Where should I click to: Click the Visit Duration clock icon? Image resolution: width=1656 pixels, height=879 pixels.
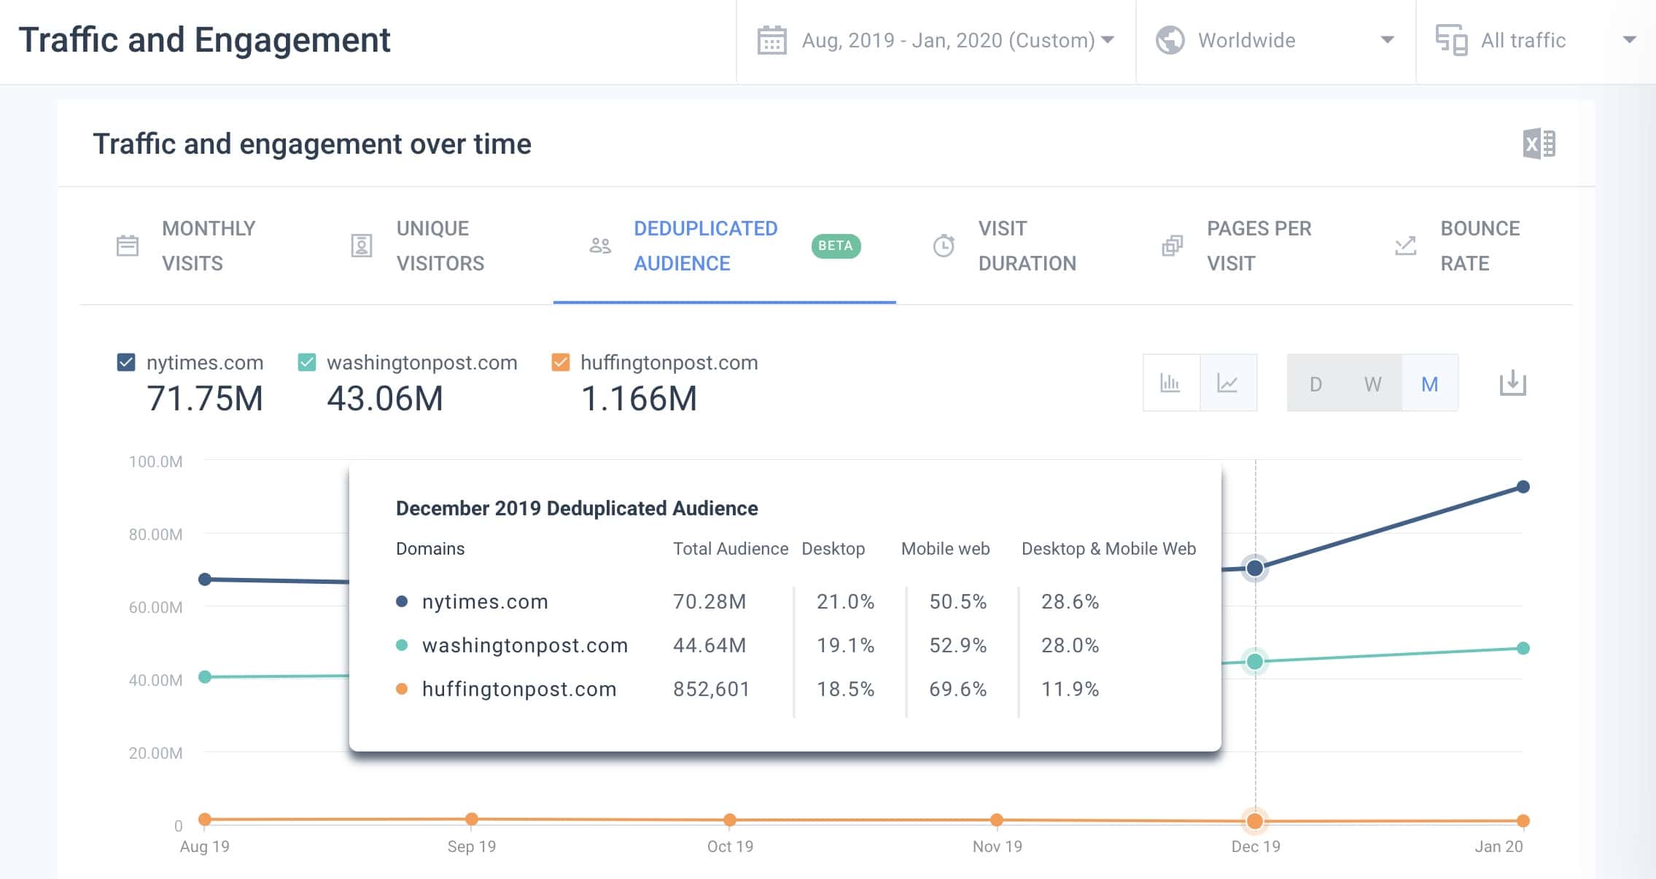tap(944, 246)
